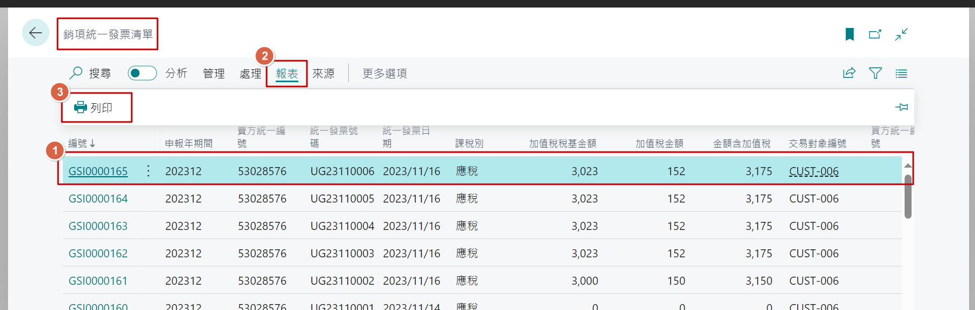Click the 列印 print button
Viewport: 975px width, 310px height.
click(x=94, y=107)
